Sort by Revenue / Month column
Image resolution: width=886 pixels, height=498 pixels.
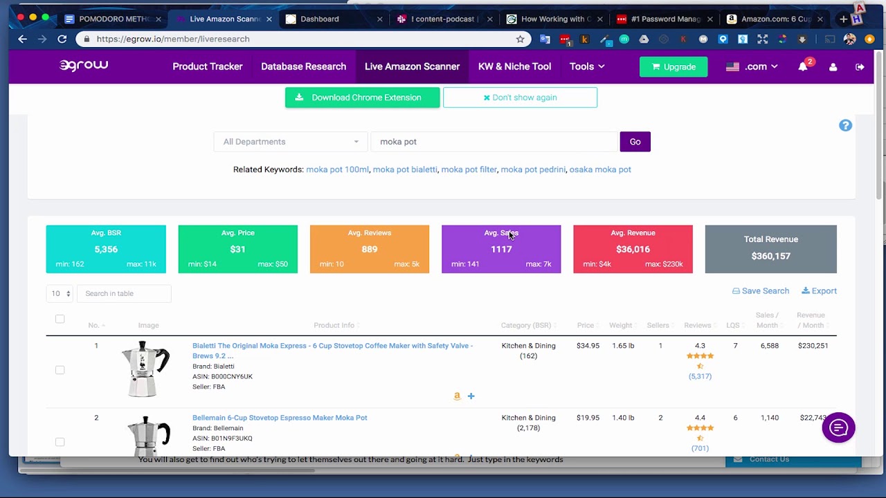pos(811,320)
